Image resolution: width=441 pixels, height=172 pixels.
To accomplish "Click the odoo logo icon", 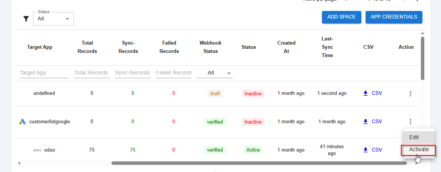I will (x=37, y=150).
